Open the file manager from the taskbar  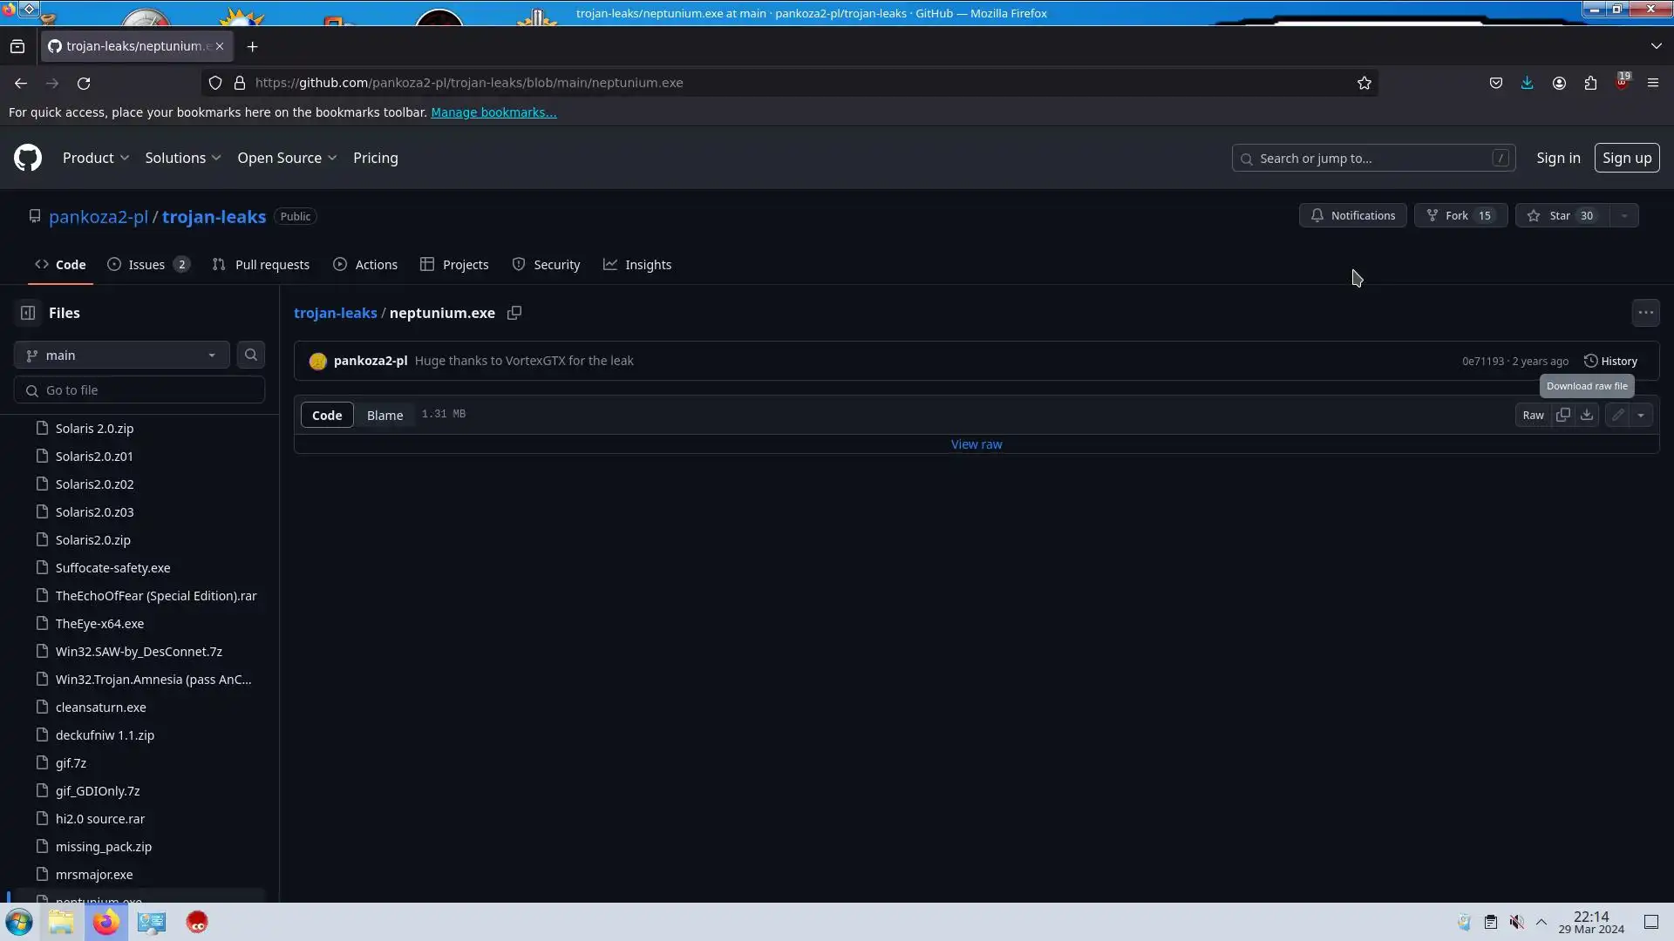click(x=61, y=922)
